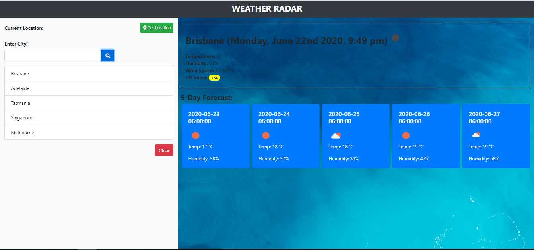Choose Singapore in the saved cities list
The width and height of the screenshot is (534, 250).
89,118
